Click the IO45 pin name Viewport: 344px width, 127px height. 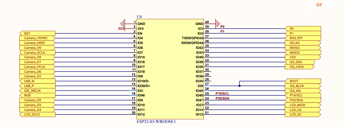coord(199,91)
